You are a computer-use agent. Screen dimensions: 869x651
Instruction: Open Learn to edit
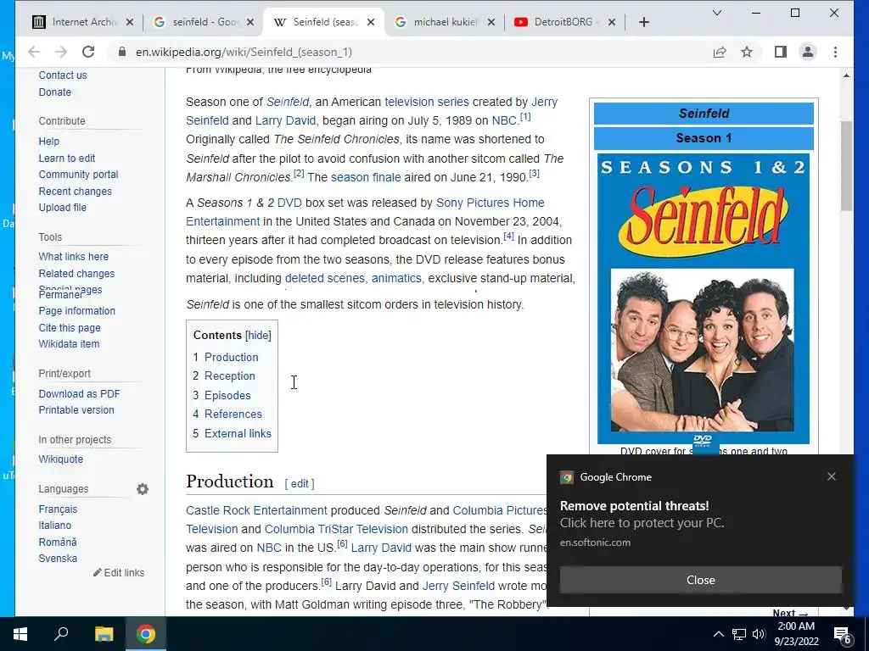point(66,159)
